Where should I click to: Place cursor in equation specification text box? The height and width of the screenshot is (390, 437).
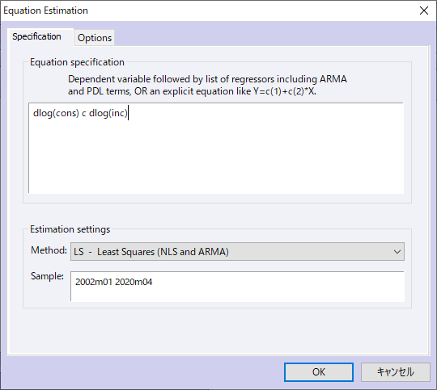pos(216,148)
